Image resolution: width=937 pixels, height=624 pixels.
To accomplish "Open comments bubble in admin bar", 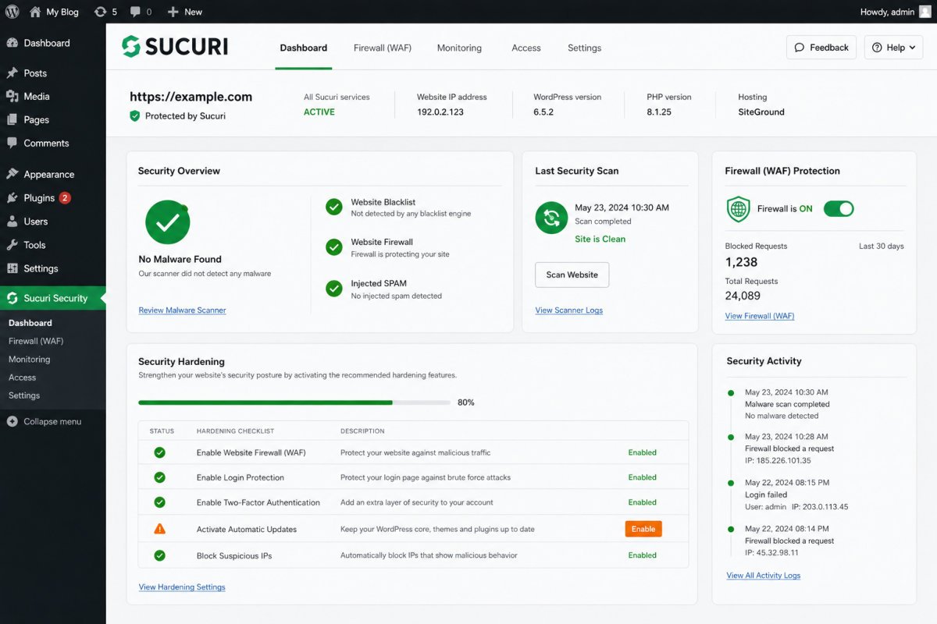I will (x=135, y=12).
